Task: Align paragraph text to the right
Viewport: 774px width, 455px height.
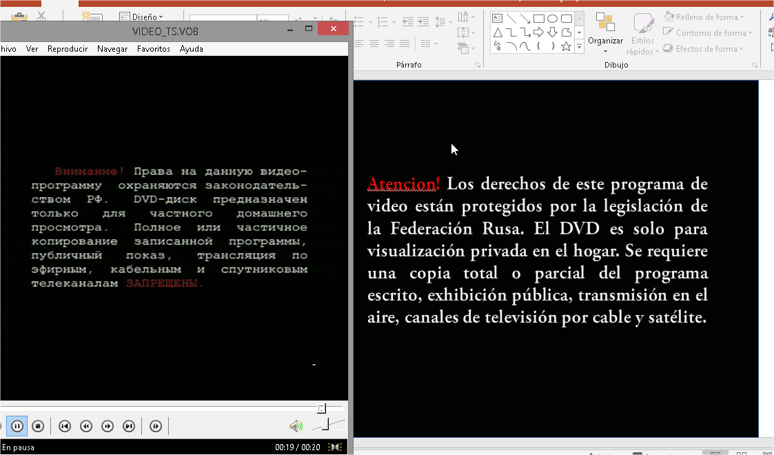Action: coord(389,43)
